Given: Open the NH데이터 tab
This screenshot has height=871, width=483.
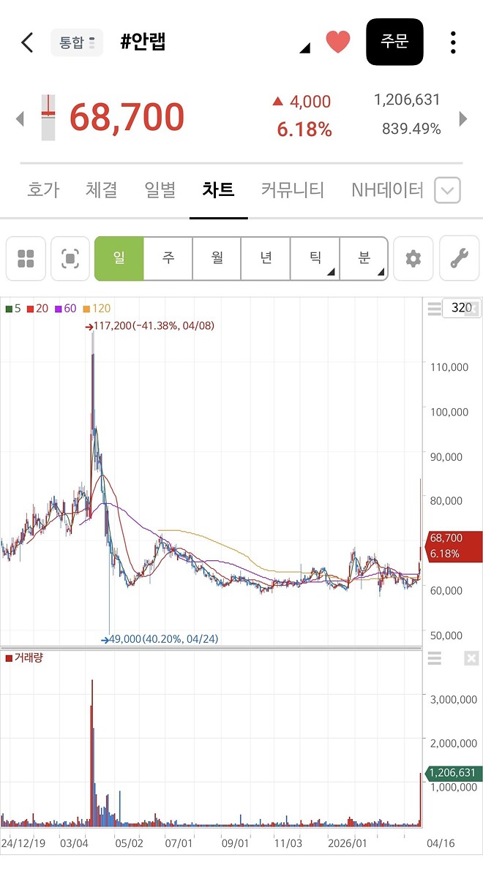Looking at the screenshot, I should tap(387, 190).
